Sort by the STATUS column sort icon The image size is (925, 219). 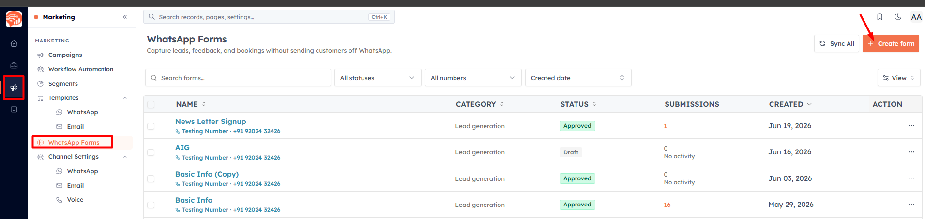coord(594,104)
